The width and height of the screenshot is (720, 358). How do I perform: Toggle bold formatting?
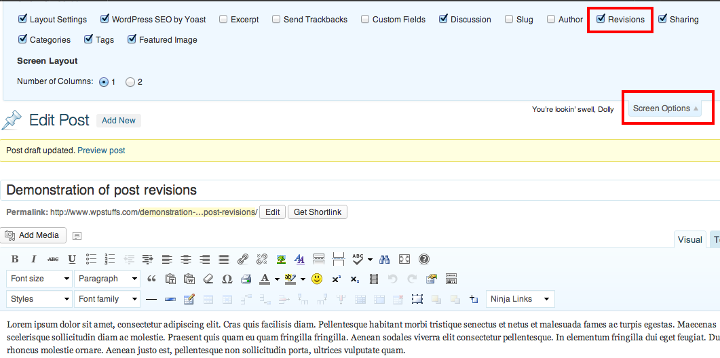click(15, 259)
